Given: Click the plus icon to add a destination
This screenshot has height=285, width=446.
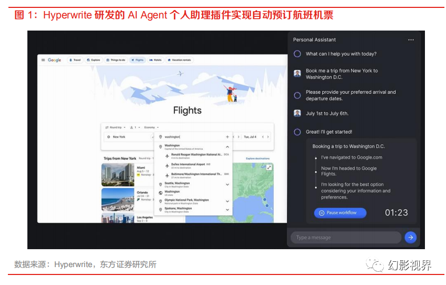Looking at the screenshot, I should tap(227, 137).
